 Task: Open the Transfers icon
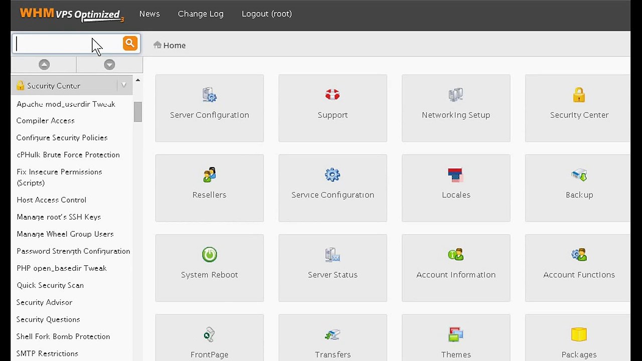pyautogui.click(x=333, y=334)
